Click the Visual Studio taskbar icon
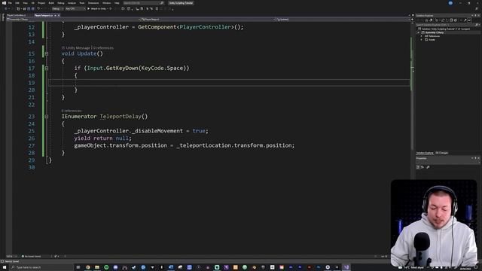 tap(346, 267)
